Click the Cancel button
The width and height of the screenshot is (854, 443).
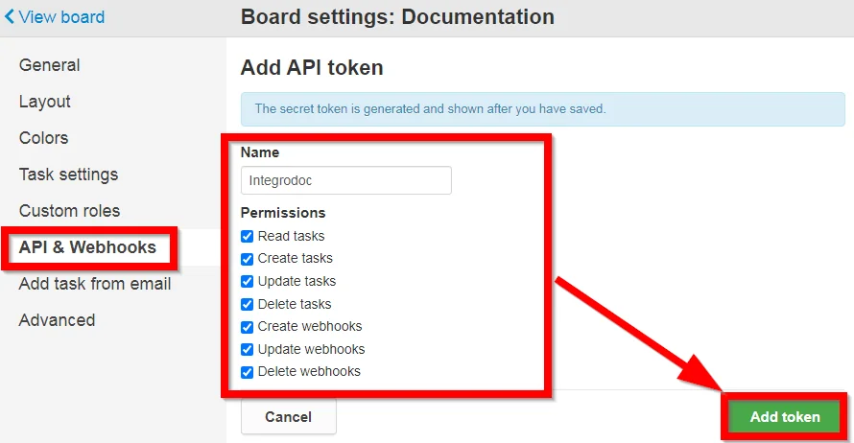click(288, 417)
